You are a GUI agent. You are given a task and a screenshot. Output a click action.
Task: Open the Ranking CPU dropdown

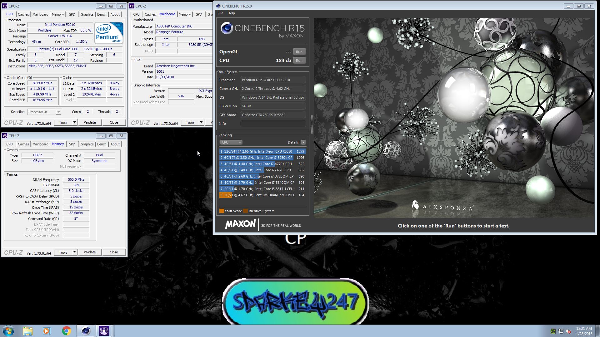tap(231, 142)
